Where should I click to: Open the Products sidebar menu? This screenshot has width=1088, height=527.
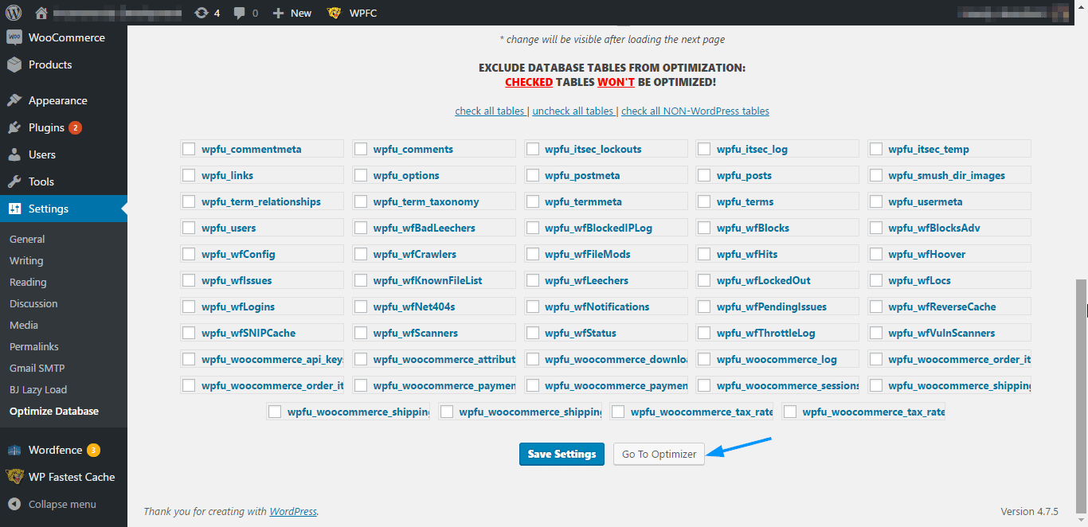tap(64, 64)
